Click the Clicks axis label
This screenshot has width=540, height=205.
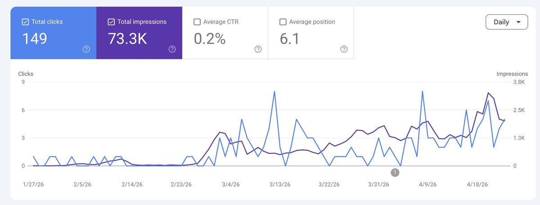click(26, 74)
